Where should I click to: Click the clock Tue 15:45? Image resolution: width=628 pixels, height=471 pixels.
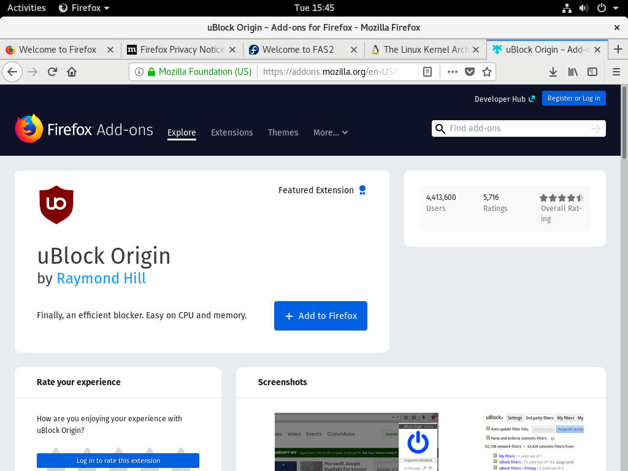click(314, 8)
